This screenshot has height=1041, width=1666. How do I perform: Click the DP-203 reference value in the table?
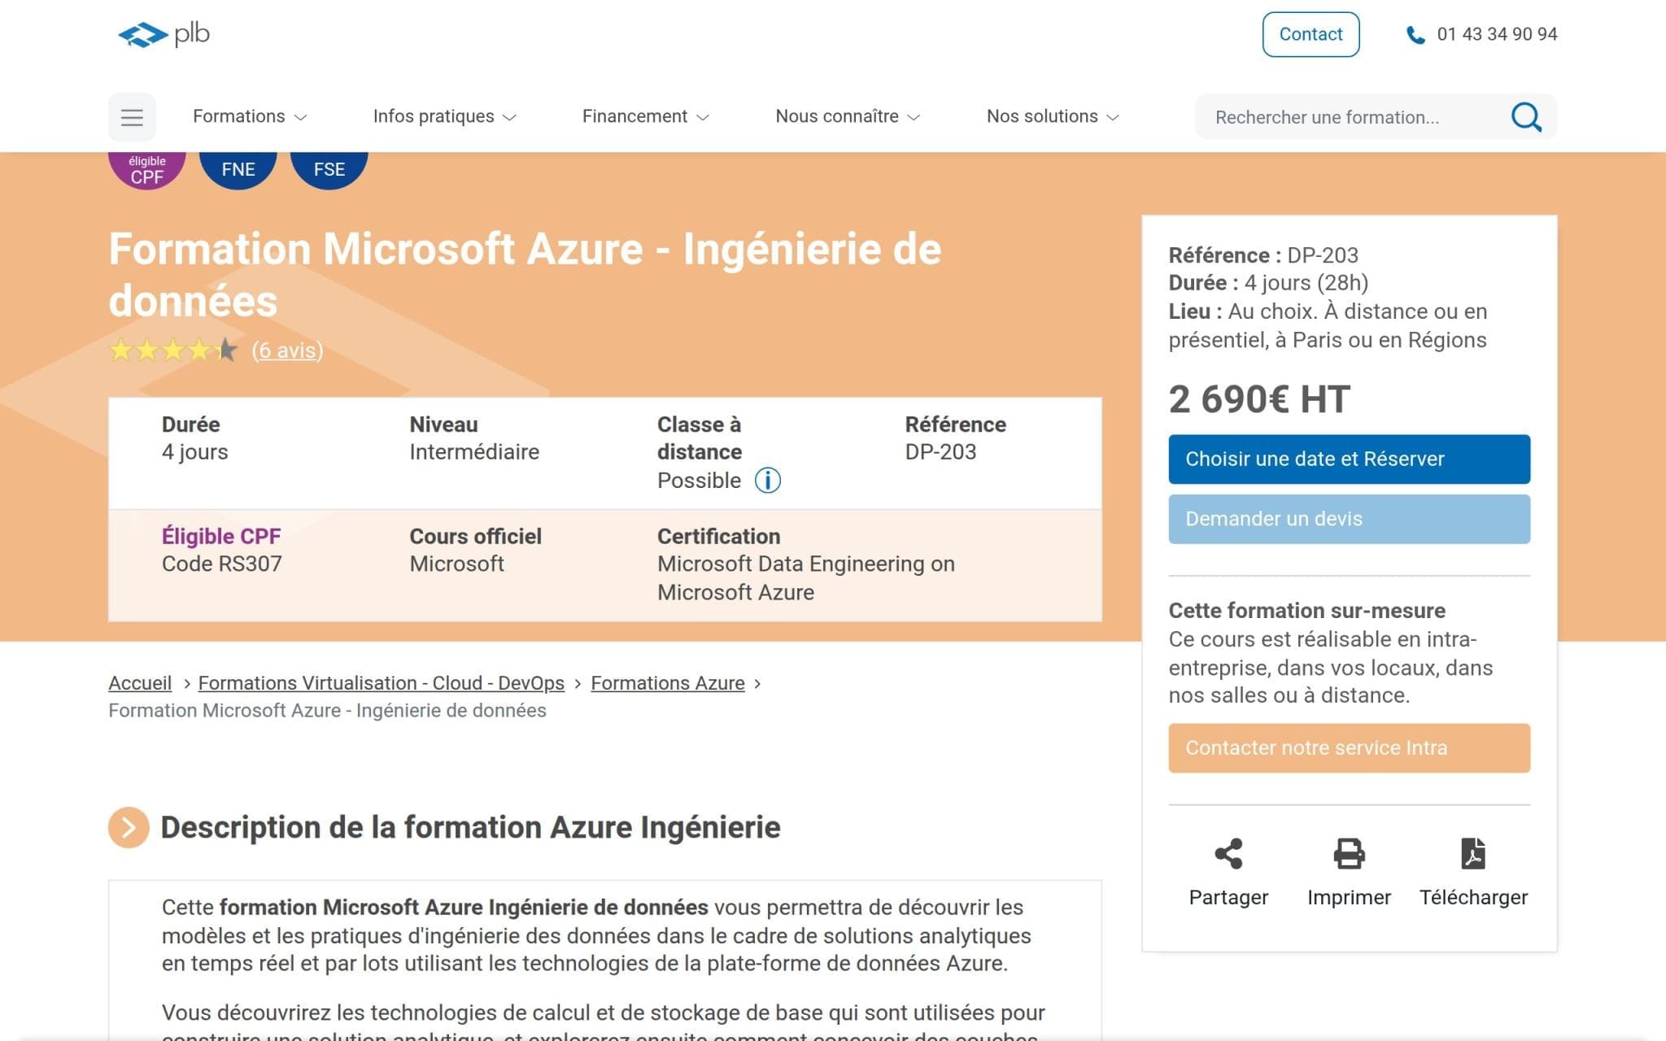(940, 452)
